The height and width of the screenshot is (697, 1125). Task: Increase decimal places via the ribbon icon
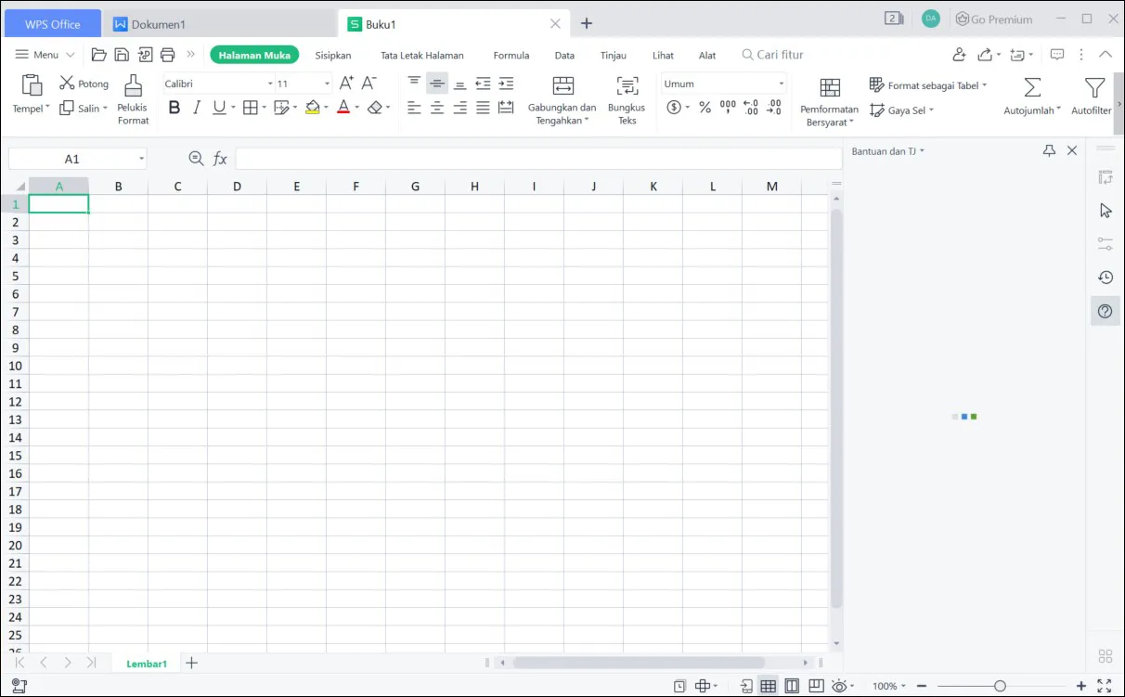(750, 107)
